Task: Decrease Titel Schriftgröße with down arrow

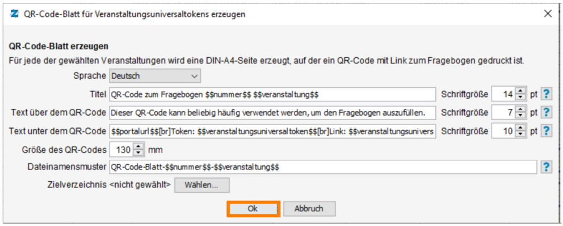Action: [520, 97]
